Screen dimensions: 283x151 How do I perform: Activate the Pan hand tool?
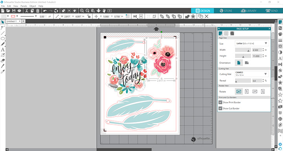tap(104, 11)
